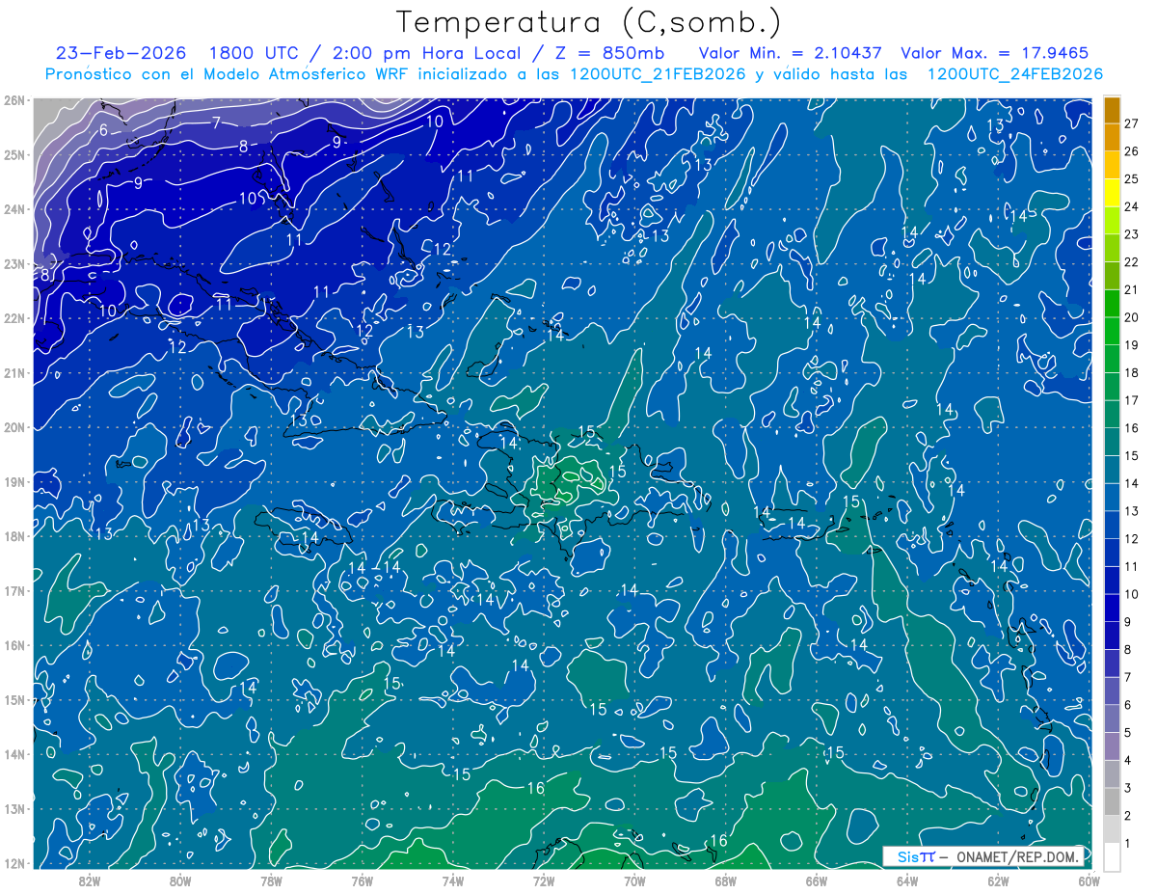
Task: Click the colorbar segment between 19 and 20
Action: pos(1113,331)
